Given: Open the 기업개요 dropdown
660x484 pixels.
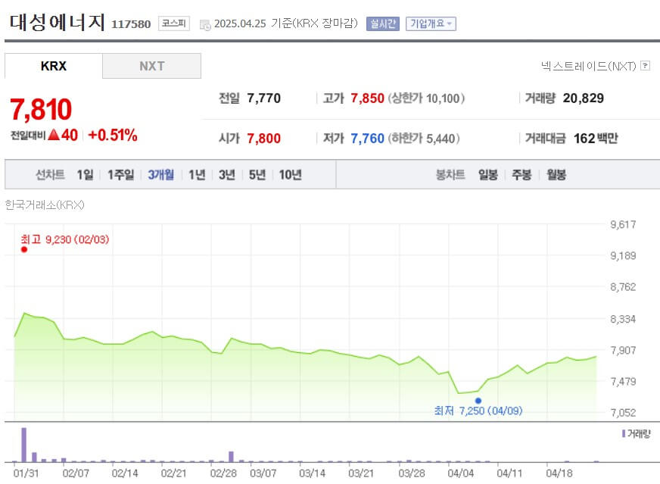Looking at the screenshot, I should coord(431,23).
